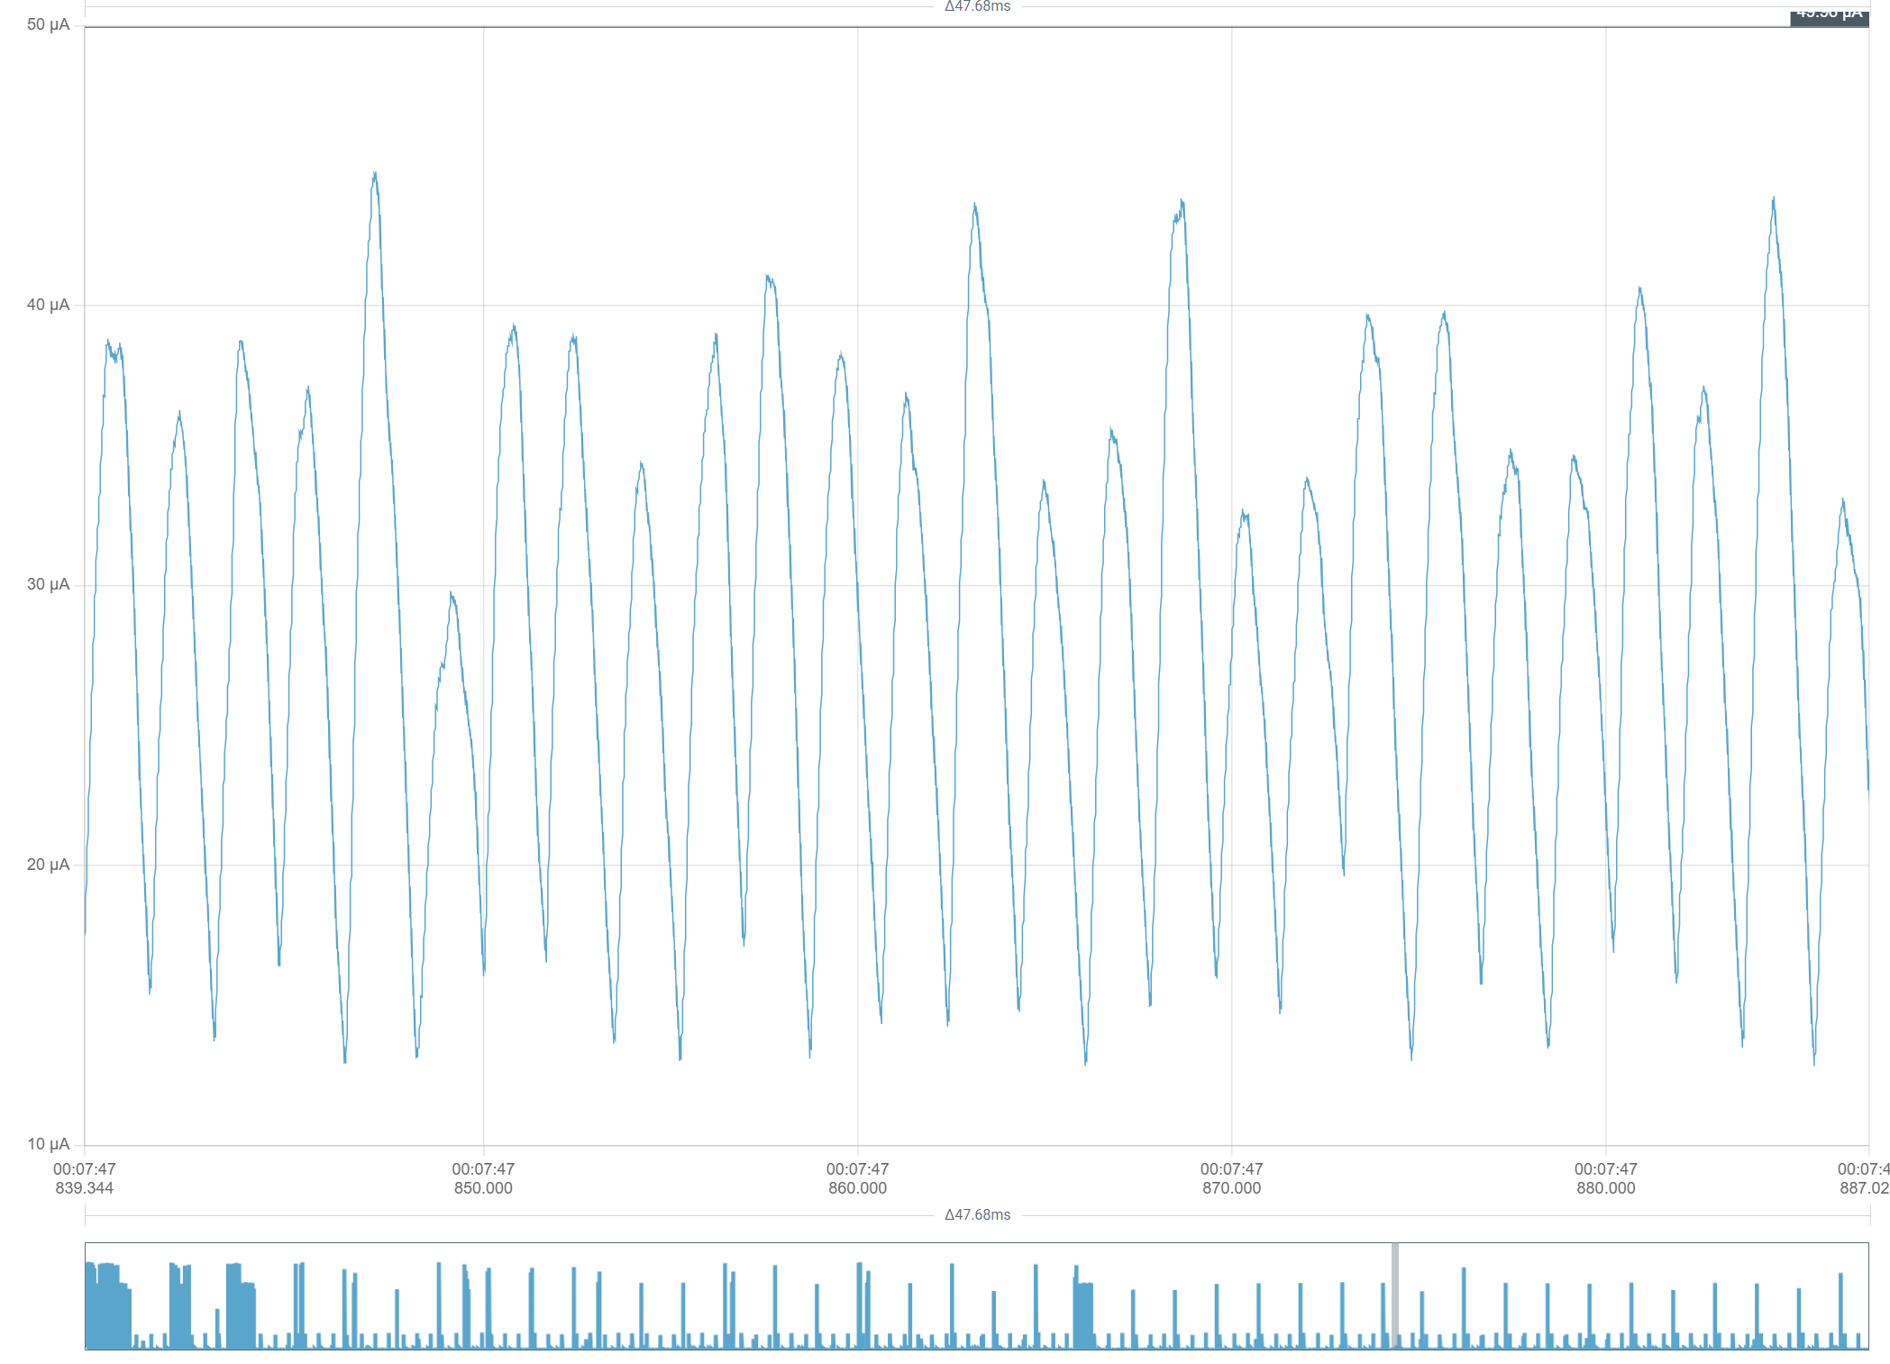Image resolution: width=1890 pixels, height=1364 pixels.
Task: Click the 50 µA y-axis label
Action: pos(48,25)
